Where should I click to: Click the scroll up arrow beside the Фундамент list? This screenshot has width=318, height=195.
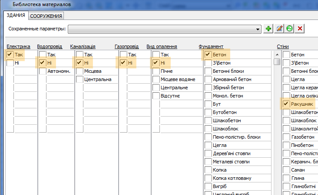coord(277,54)
